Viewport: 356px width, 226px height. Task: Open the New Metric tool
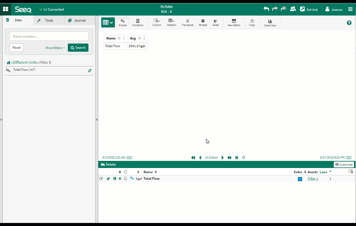[x=234, y=23]
